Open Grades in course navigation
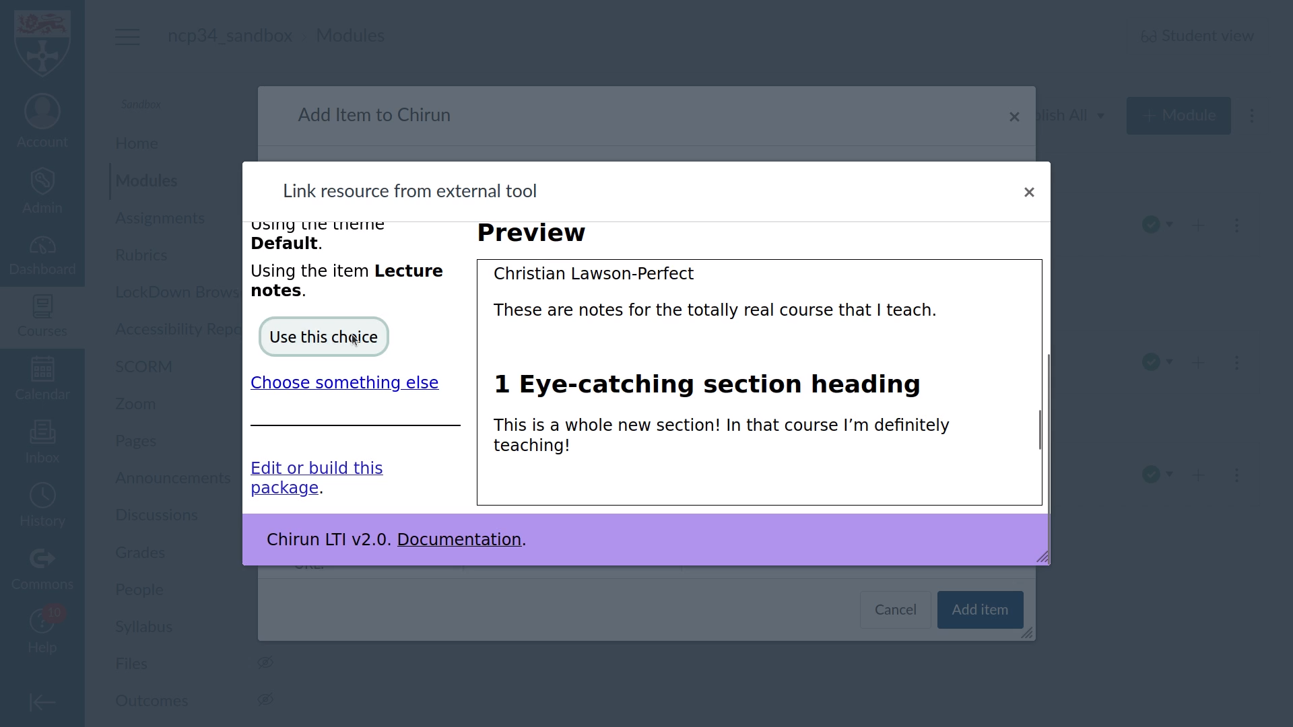This screenshot has width=1293, height=727. [140, 553]
